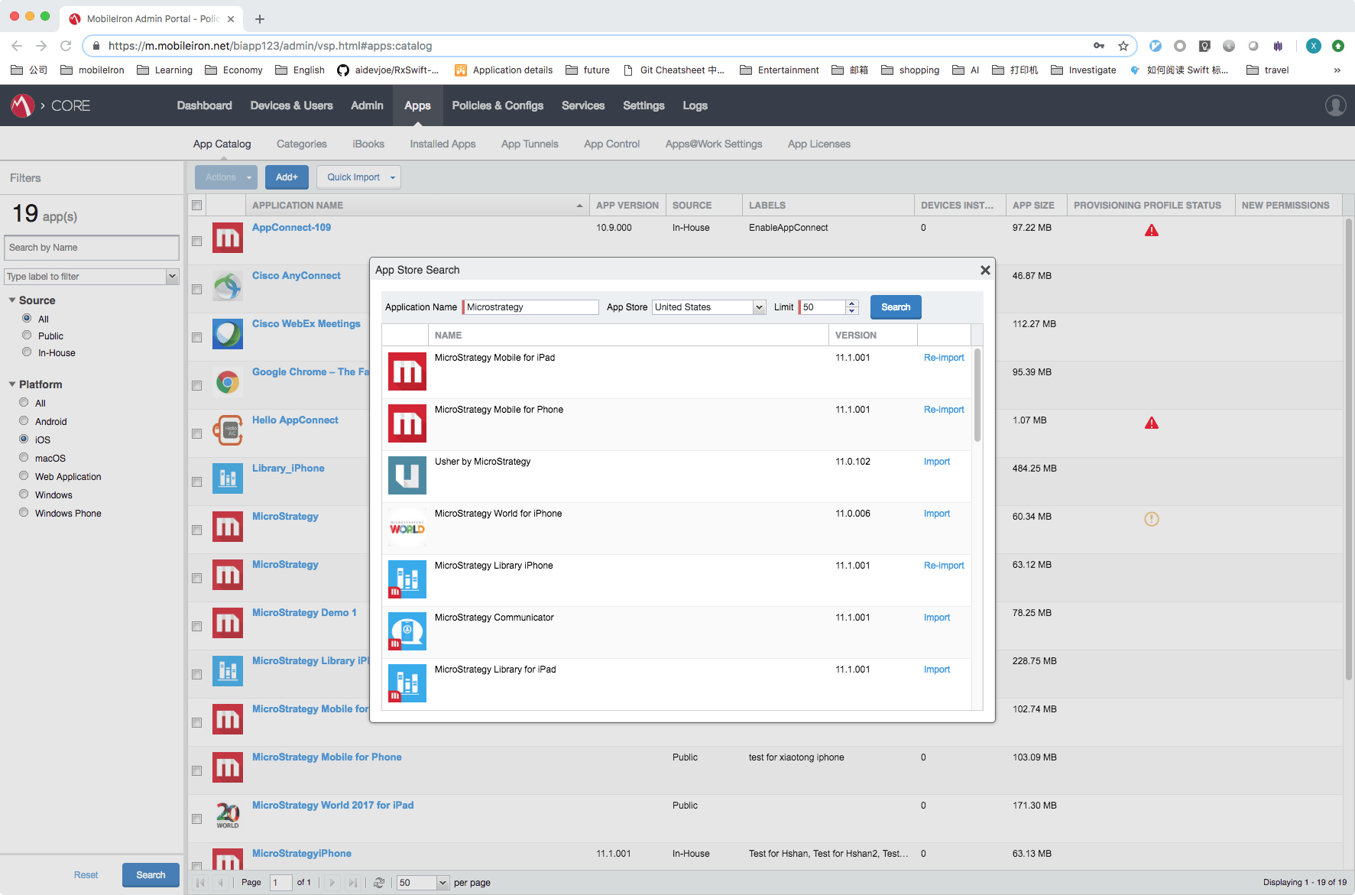This screenshot has width=1355, height=895.
Task: Click Hello AppConnect provisioning warning icon
Action: point(1152,423)
